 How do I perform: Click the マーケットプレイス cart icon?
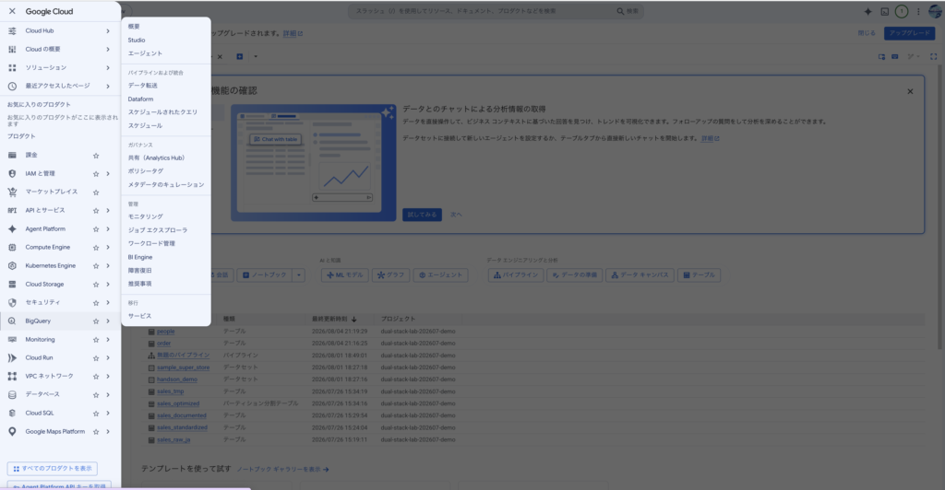tap(12, 192)
